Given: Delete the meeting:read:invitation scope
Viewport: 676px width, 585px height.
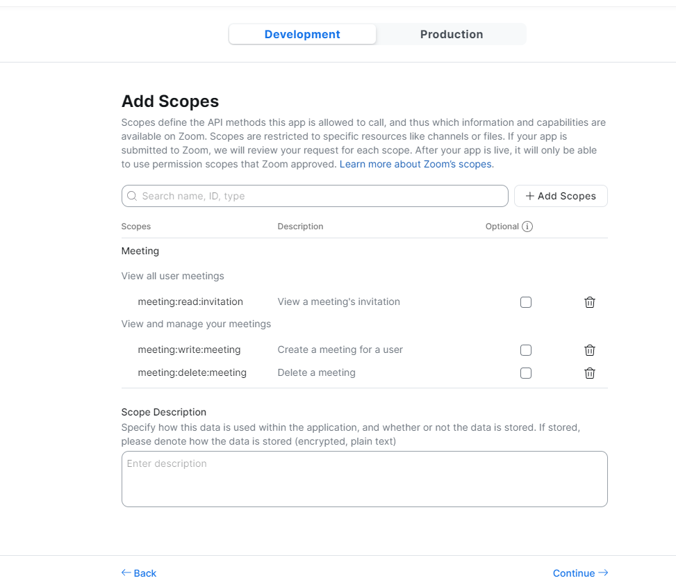Looking at the screenshot, I should tap(589, 302).
